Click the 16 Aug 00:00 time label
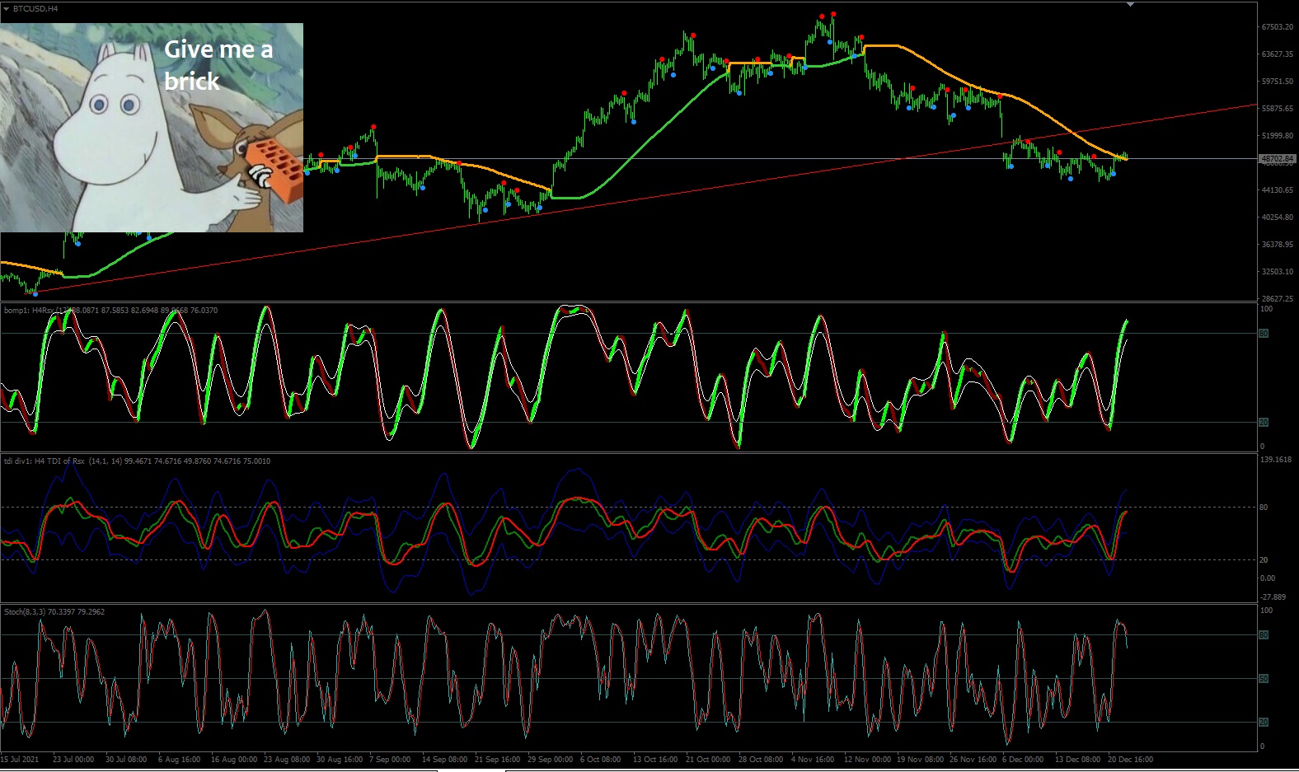The image size is (1299, 772). 234,760
